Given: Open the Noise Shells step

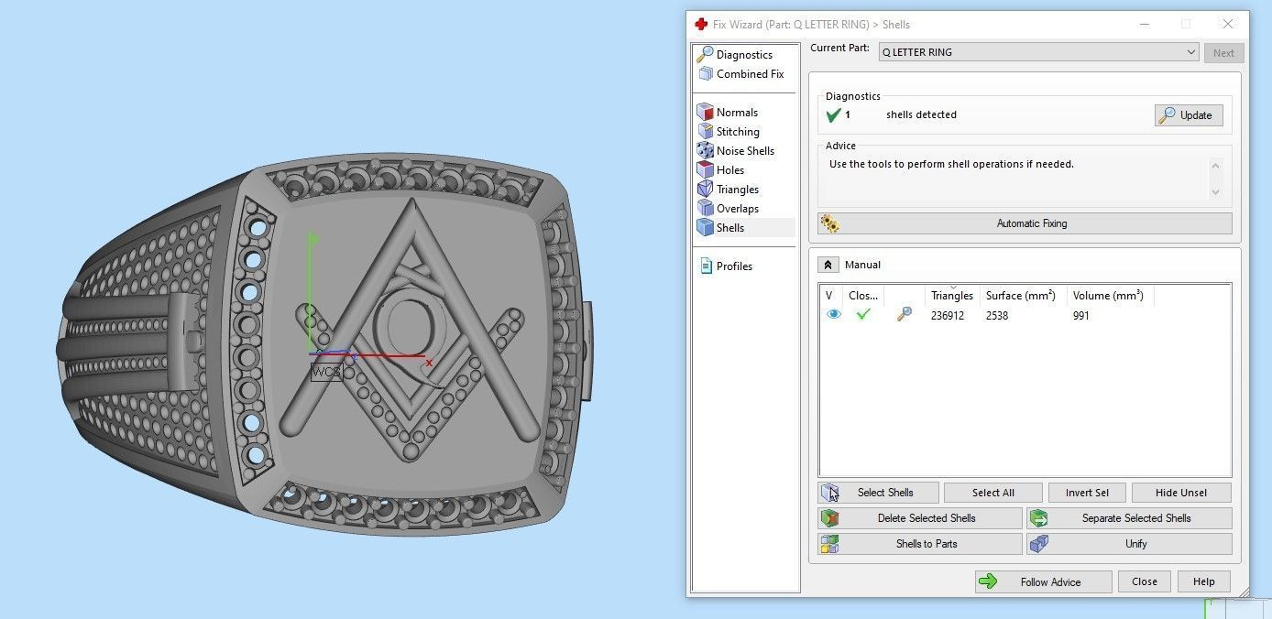Looking at the screenshot, I should [x=745, y=151].
